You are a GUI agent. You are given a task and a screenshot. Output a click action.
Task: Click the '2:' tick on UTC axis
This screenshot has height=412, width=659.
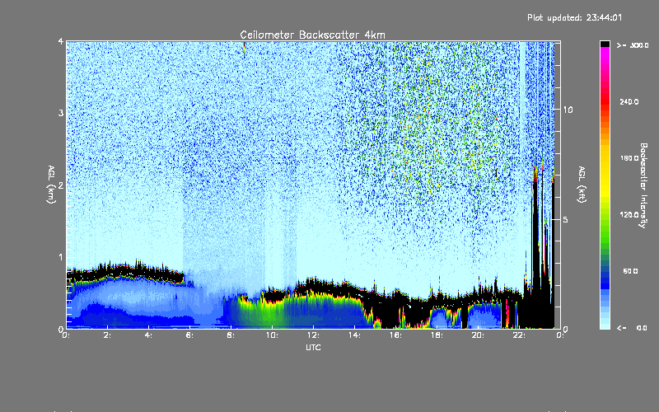[108, 335]
